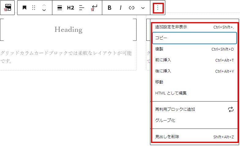Click the Heading placeholder text field

click(68, 30)
